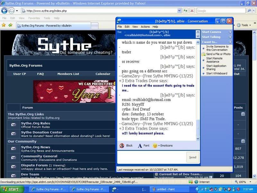Open the Edit menu in Conversation window
This screenshot has width=257, height=193.
[x=127, y=27]
